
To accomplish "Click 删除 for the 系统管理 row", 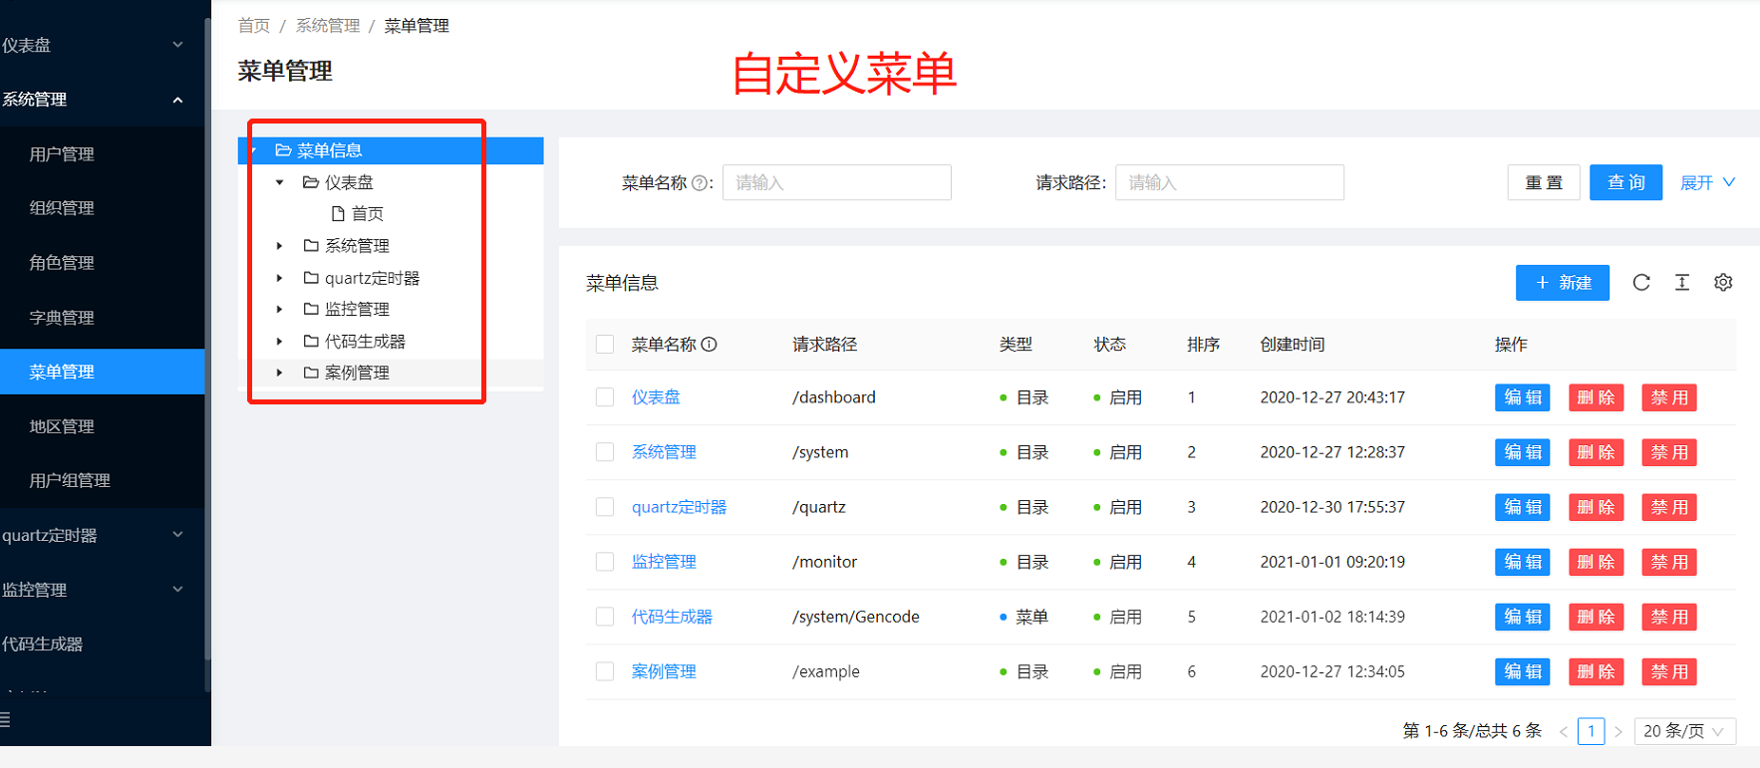I will point(1597,452).
